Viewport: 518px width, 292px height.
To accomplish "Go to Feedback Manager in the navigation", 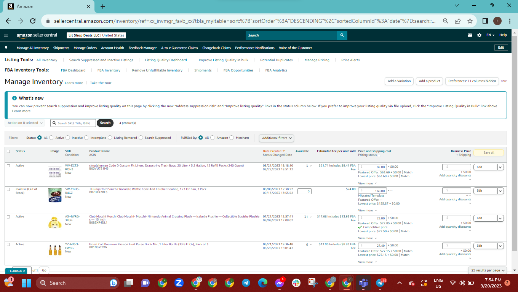I will pos(143,48).
